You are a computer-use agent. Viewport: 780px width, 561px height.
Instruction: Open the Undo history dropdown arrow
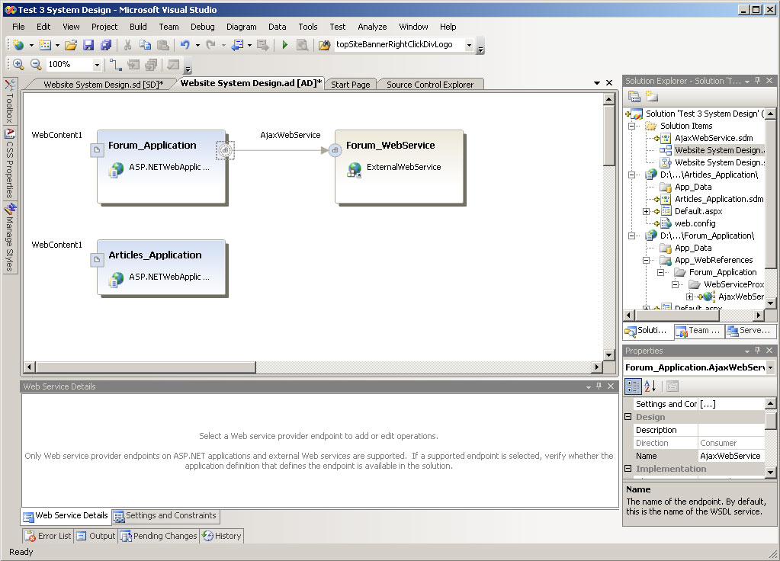pos(197,45)
